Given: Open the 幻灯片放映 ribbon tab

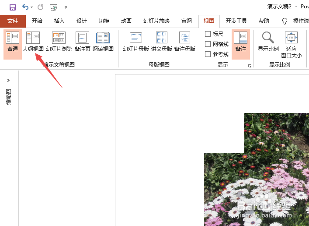Looking at the screenshot, I should point(156,21).
